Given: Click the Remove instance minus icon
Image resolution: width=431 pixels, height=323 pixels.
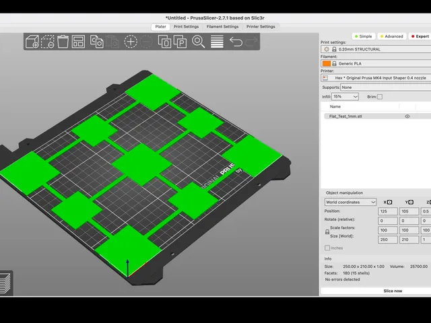Looking at the screenshot, I should click(x=146, y=42).
